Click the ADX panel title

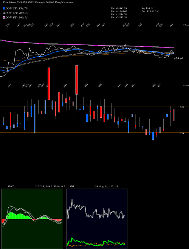pyautogui.click(x=72, y=186)
